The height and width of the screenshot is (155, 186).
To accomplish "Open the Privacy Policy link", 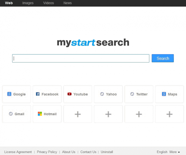I will [x=47, y=152].
